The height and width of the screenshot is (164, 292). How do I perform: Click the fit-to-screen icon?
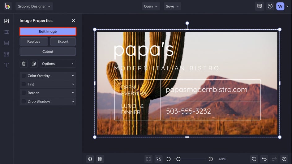pos(148,159)
